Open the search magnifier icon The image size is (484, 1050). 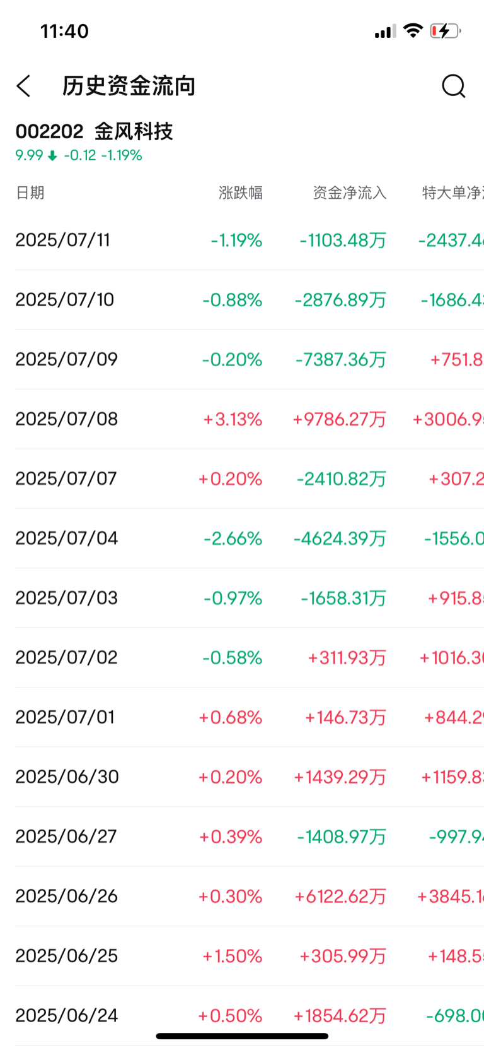pos(454,86)
